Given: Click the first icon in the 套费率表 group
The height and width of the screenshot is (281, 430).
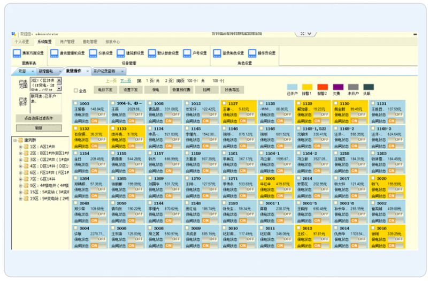Looking at the screenshot, I should (17, 54).
